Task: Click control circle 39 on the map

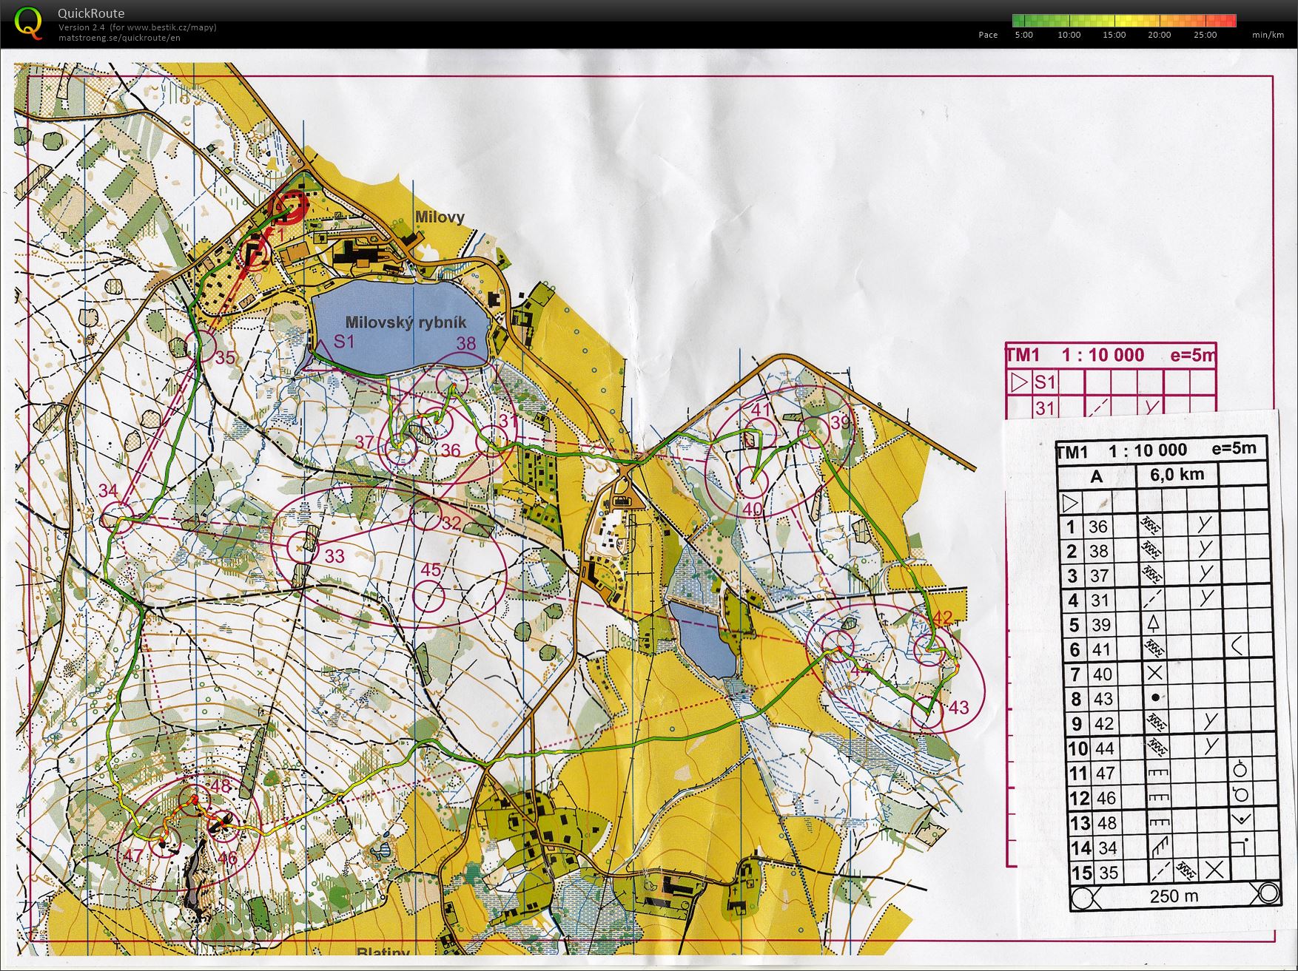Action: [x=813, y=433]
